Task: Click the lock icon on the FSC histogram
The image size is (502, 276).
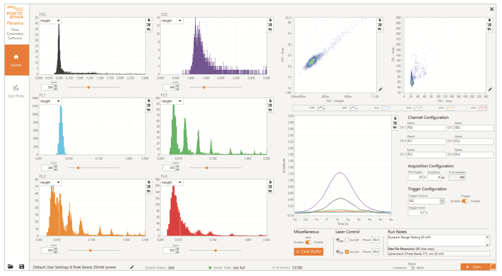Action: pyautogui.click(x=149, y=20)
